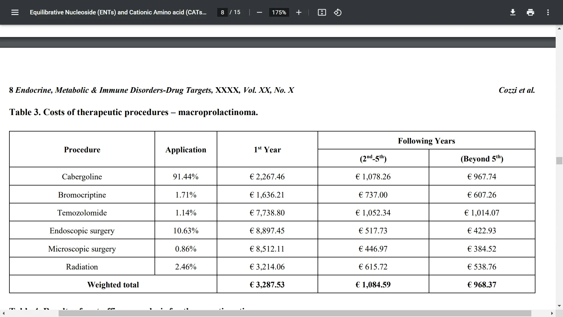Click the 'Temozolomide' row label
The width and height of the screenshot is (563, 317).
[x=82, y=213]
